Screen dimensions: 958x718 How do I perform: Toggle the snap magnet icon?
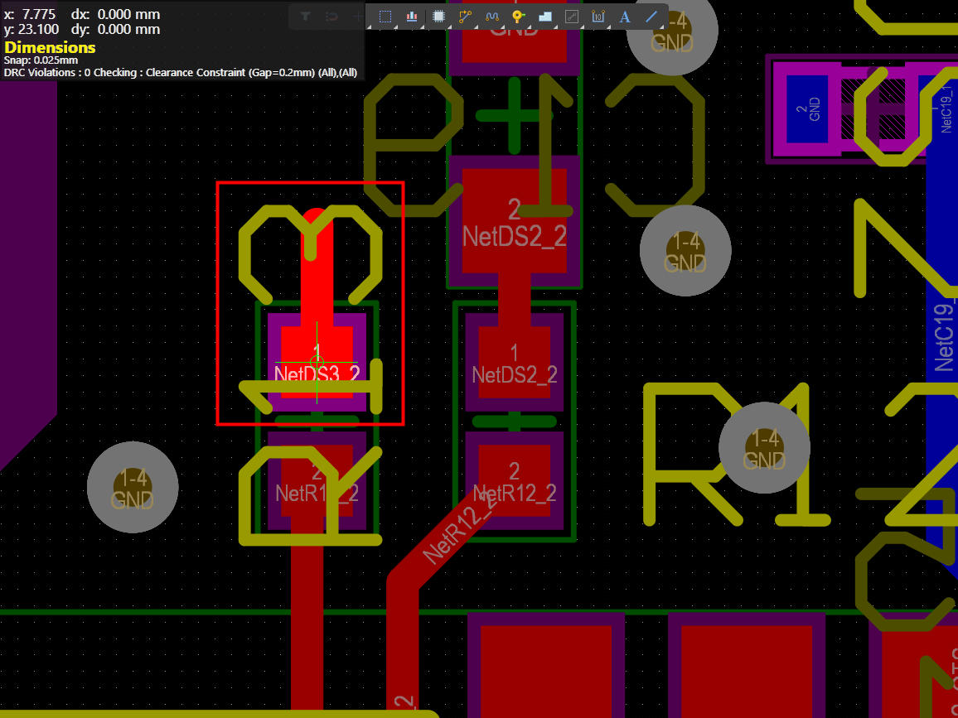[x=331, y=17]
